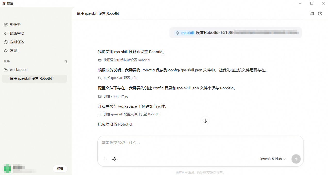
Task: Click terminal icon beside 创建 config 目录
Action: coord(100,96)
